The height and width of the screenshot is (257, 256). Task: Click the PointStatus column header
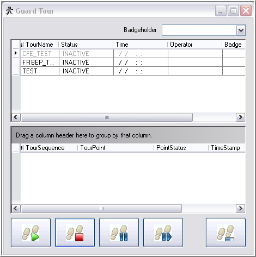(x=181, y=148)
